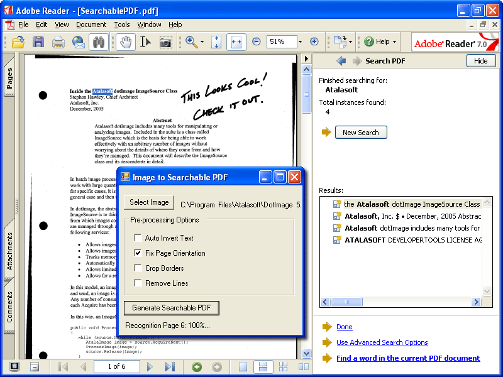
Task: Open Use Advanced Search Options link
Action: click(382, 342)
